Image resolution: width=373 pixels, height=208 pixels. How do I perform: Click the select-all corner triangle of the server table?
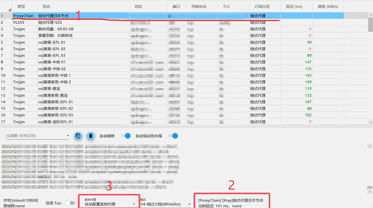10,10
